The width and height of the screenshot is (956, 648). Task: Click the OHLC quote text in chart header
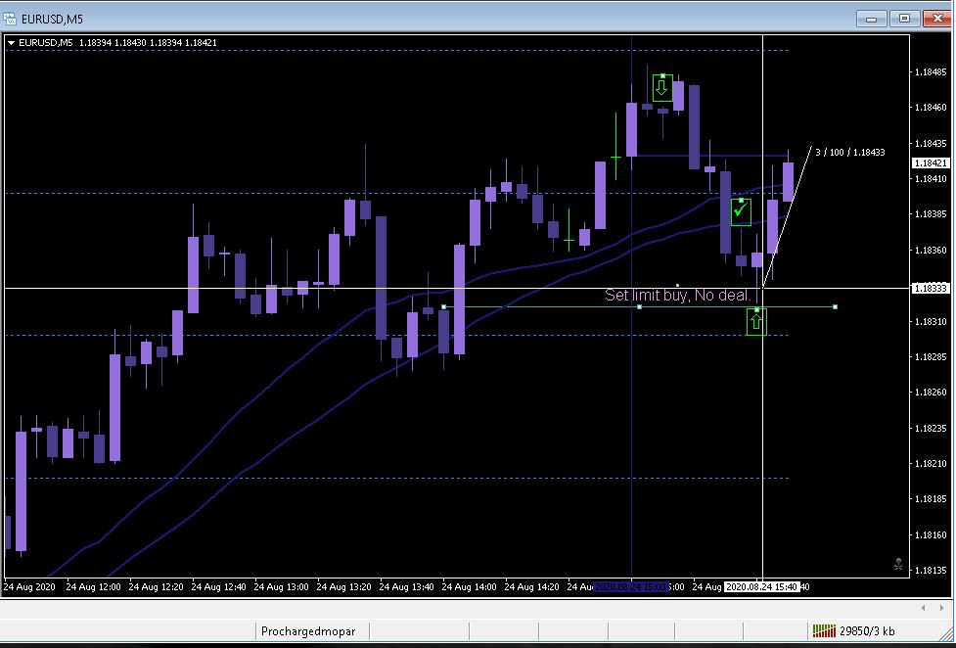[x=148, y=43]
